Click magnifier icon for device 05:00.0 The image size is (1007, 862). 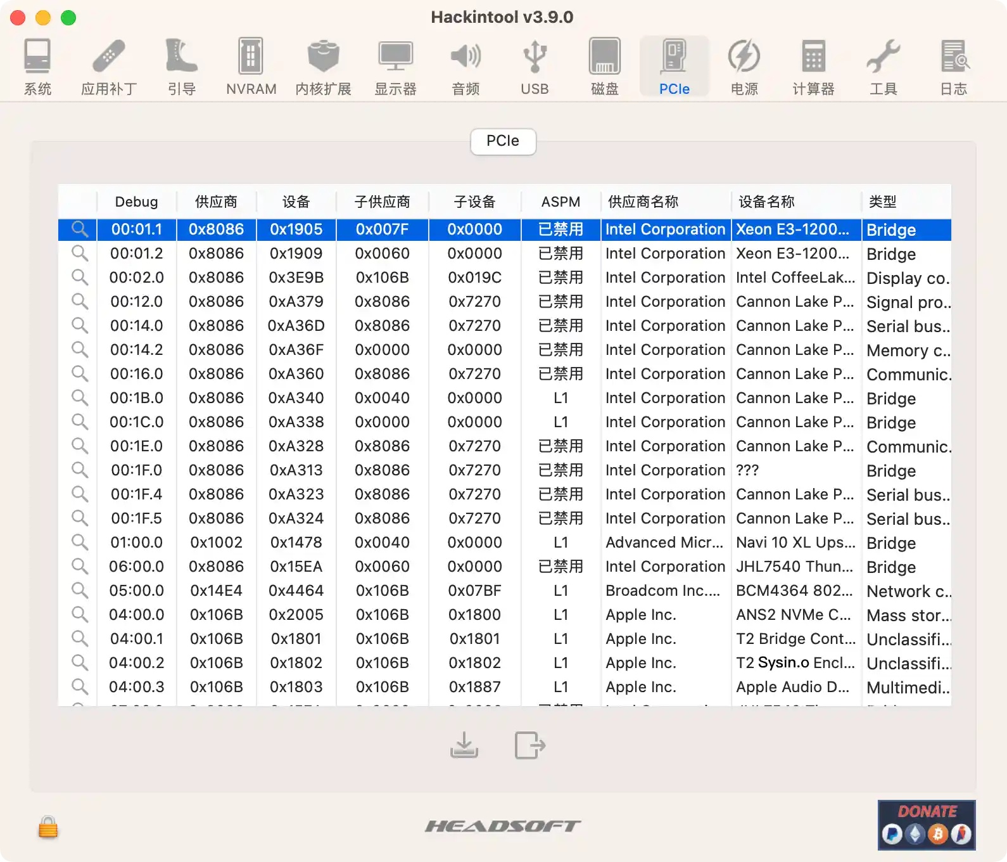(x=80, y=590)
